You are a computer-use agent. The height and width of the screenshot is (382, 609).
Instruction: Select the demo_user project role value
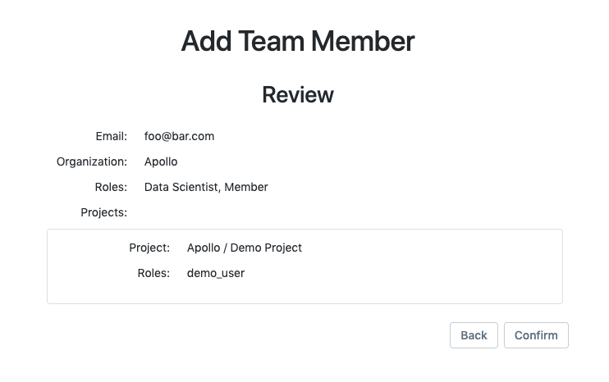[216, 273]
